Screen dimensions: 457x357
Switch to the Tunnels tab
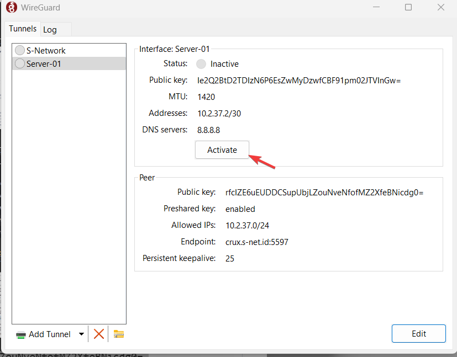[x=23, y=29]
